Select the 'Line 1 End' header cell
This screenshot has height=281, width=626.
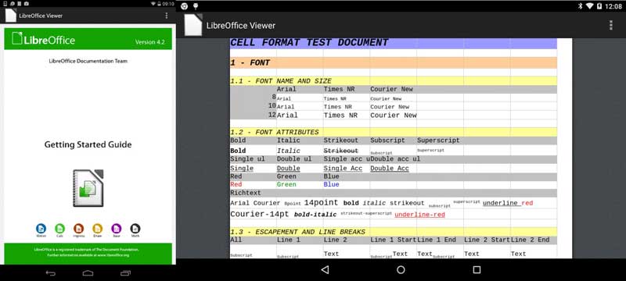pyautogui.click(x=440, y=240)
